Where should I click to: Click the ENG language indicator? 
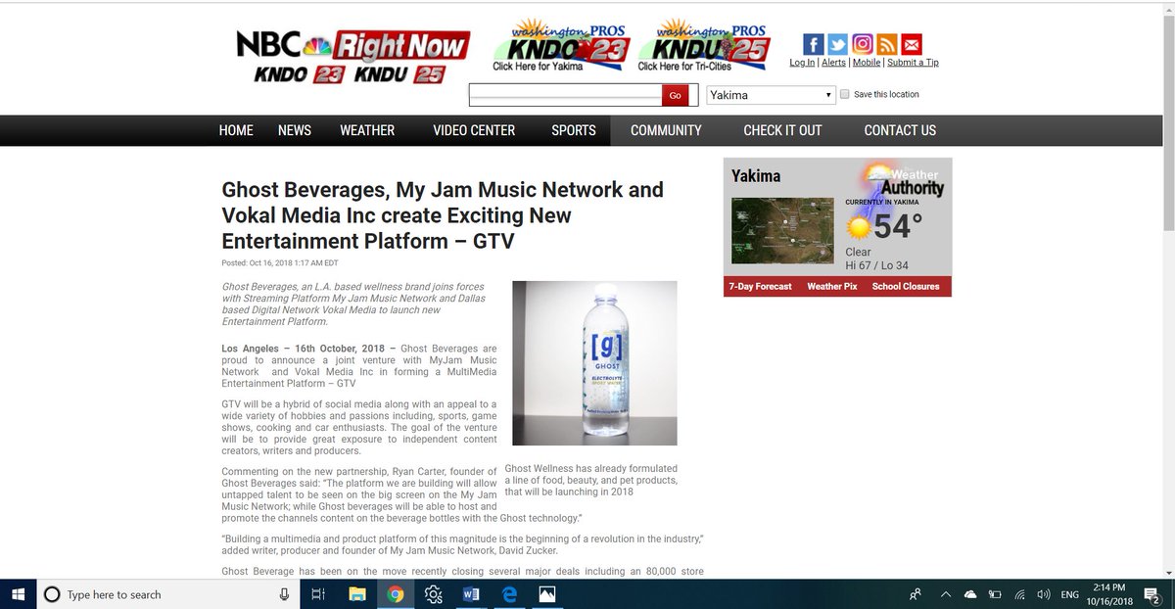(x=1071, y=594)
